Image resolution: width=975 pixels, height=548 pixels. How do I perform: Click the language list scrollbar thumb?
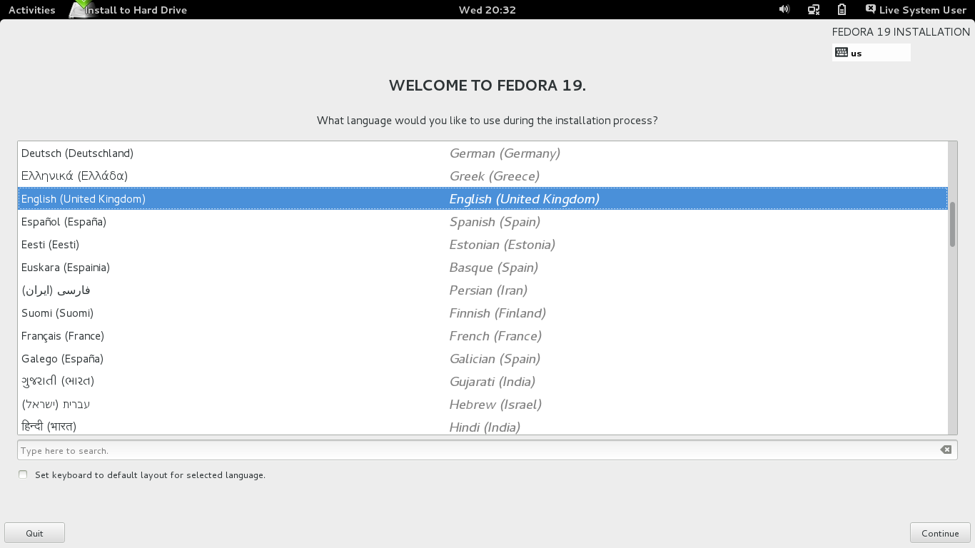point(952,224)
